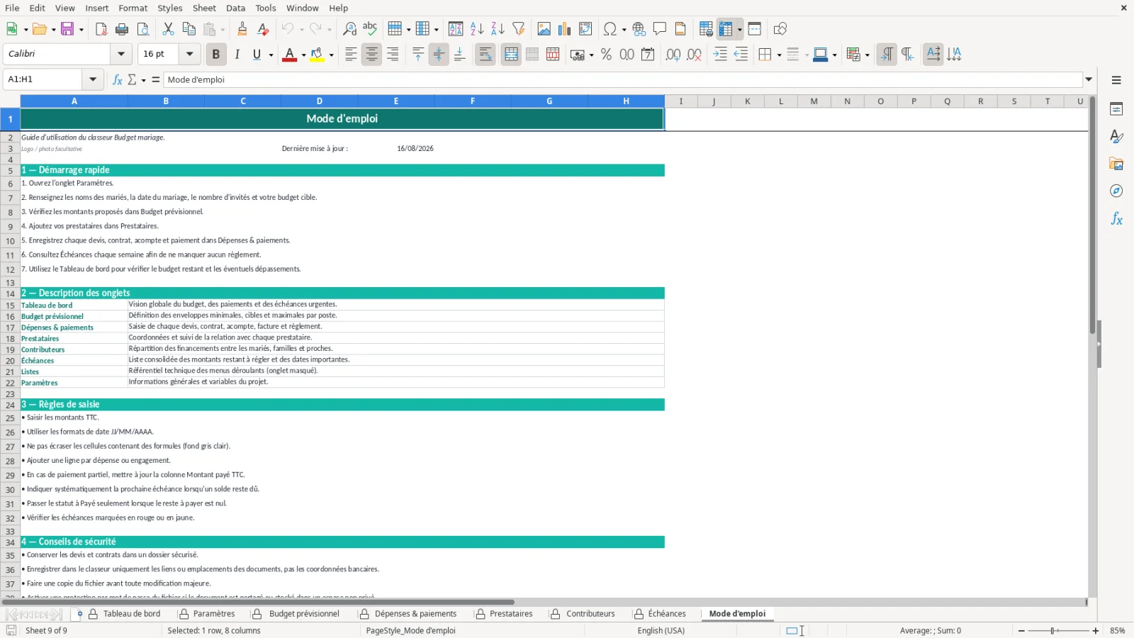Open sidebar Functions fx icon
Image resolution: width=1134 pixels, height=638 pixels.
click(1116, 219)
